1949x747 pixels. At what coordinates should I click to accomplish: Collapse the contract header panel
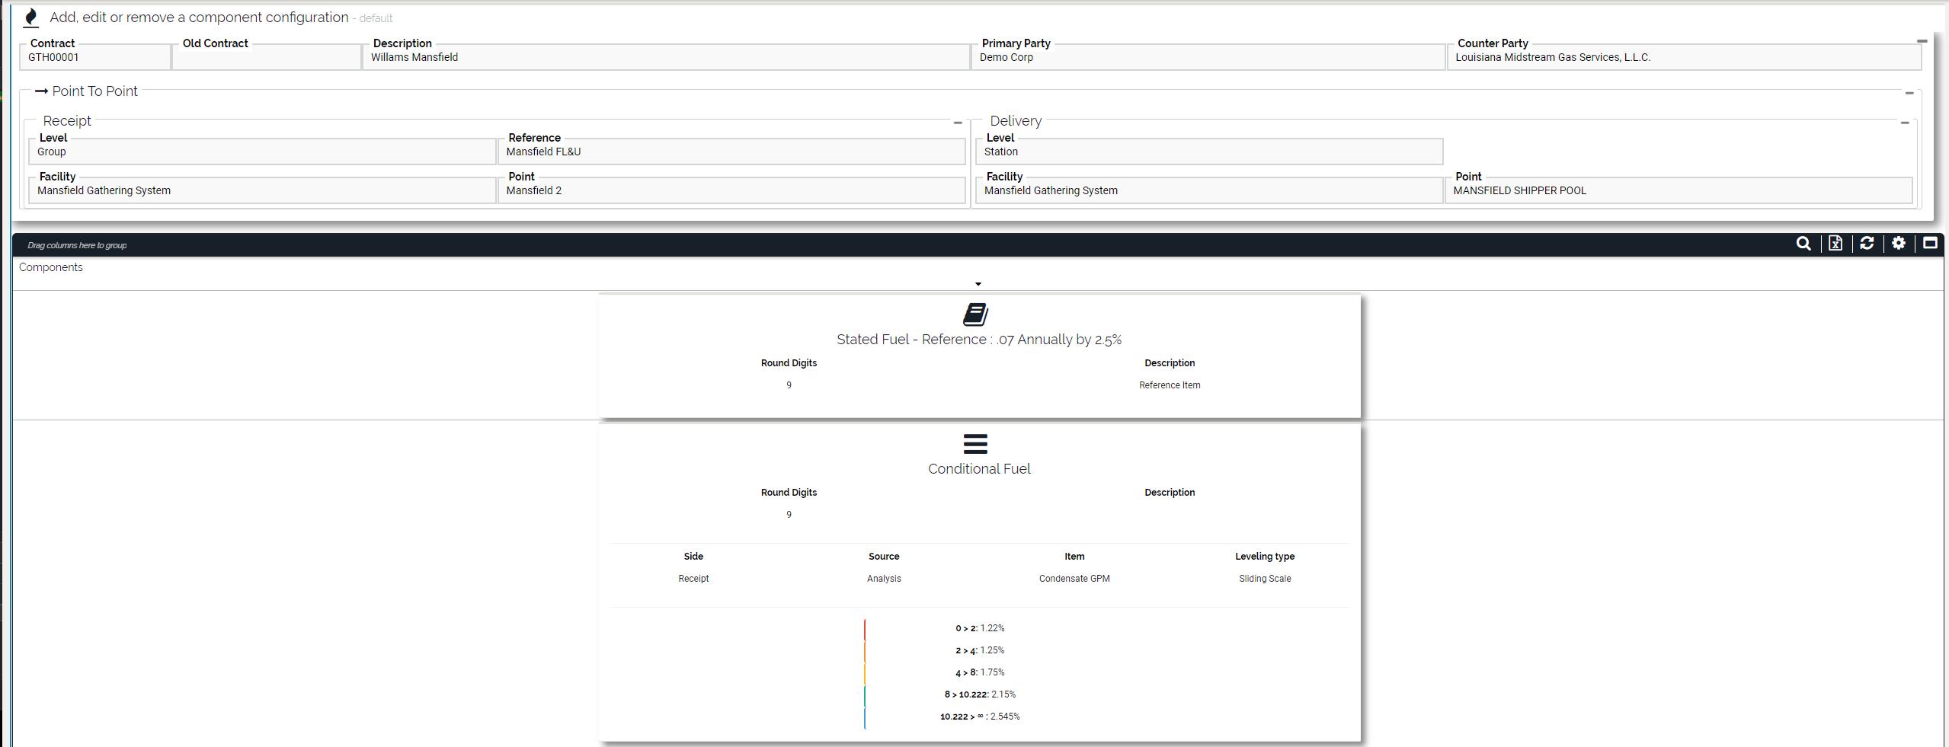(1922, 41)
